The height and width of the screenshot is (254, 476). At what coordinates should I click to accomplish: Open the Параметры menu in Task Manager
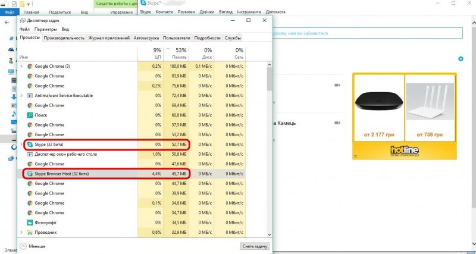pyautogui.click(x=45, y=29)
